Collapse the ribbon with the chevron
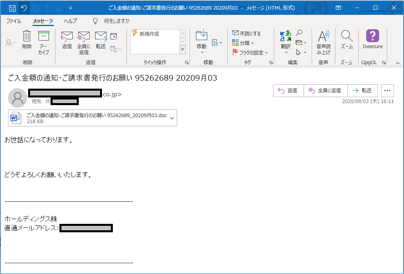Screen dimensions: 404x274 coord(398,63)
